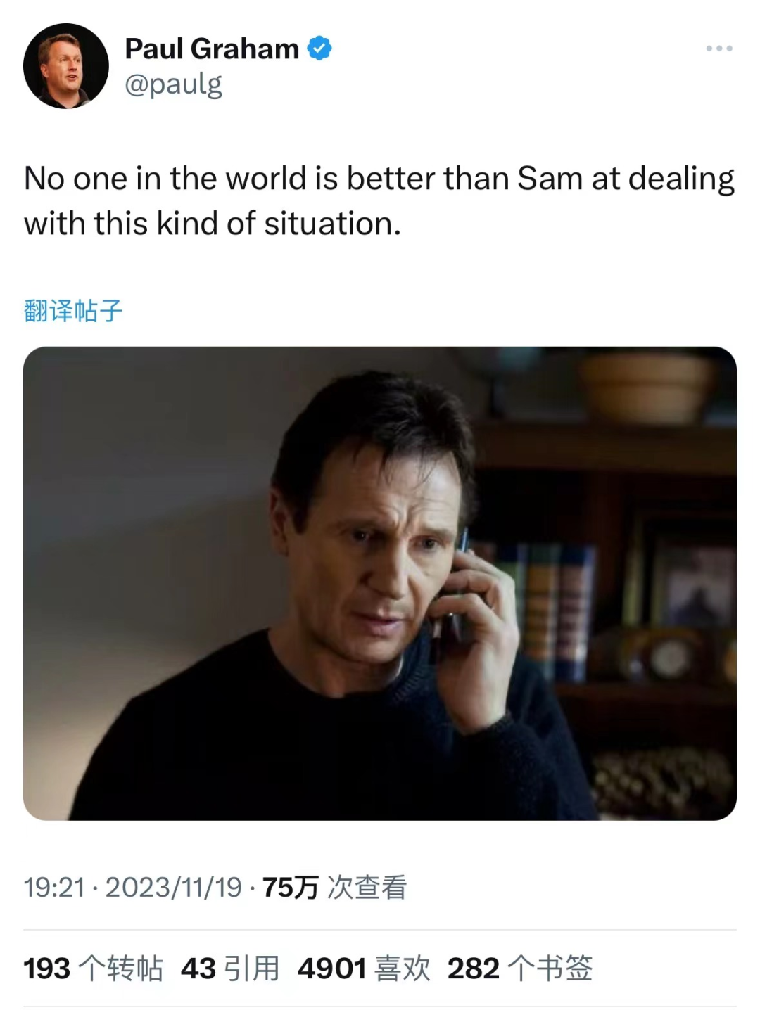Screen dimensions: 760x1010
Task: Show the 4901 喜欢 likes list
Action: 364,969
